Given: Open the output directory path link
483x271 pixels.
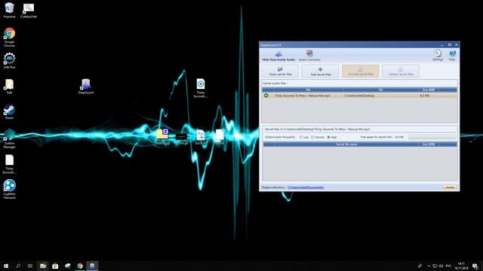Looking at the screenshot, I should click(x=306, y=187).
